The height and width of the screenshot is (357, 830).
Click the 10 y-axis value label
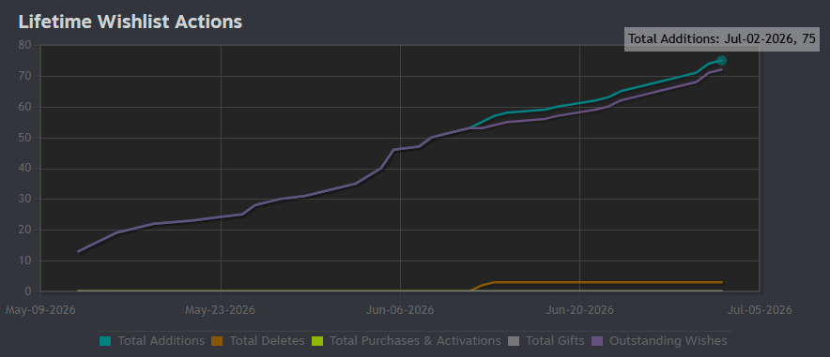click(x=25, y=260)
